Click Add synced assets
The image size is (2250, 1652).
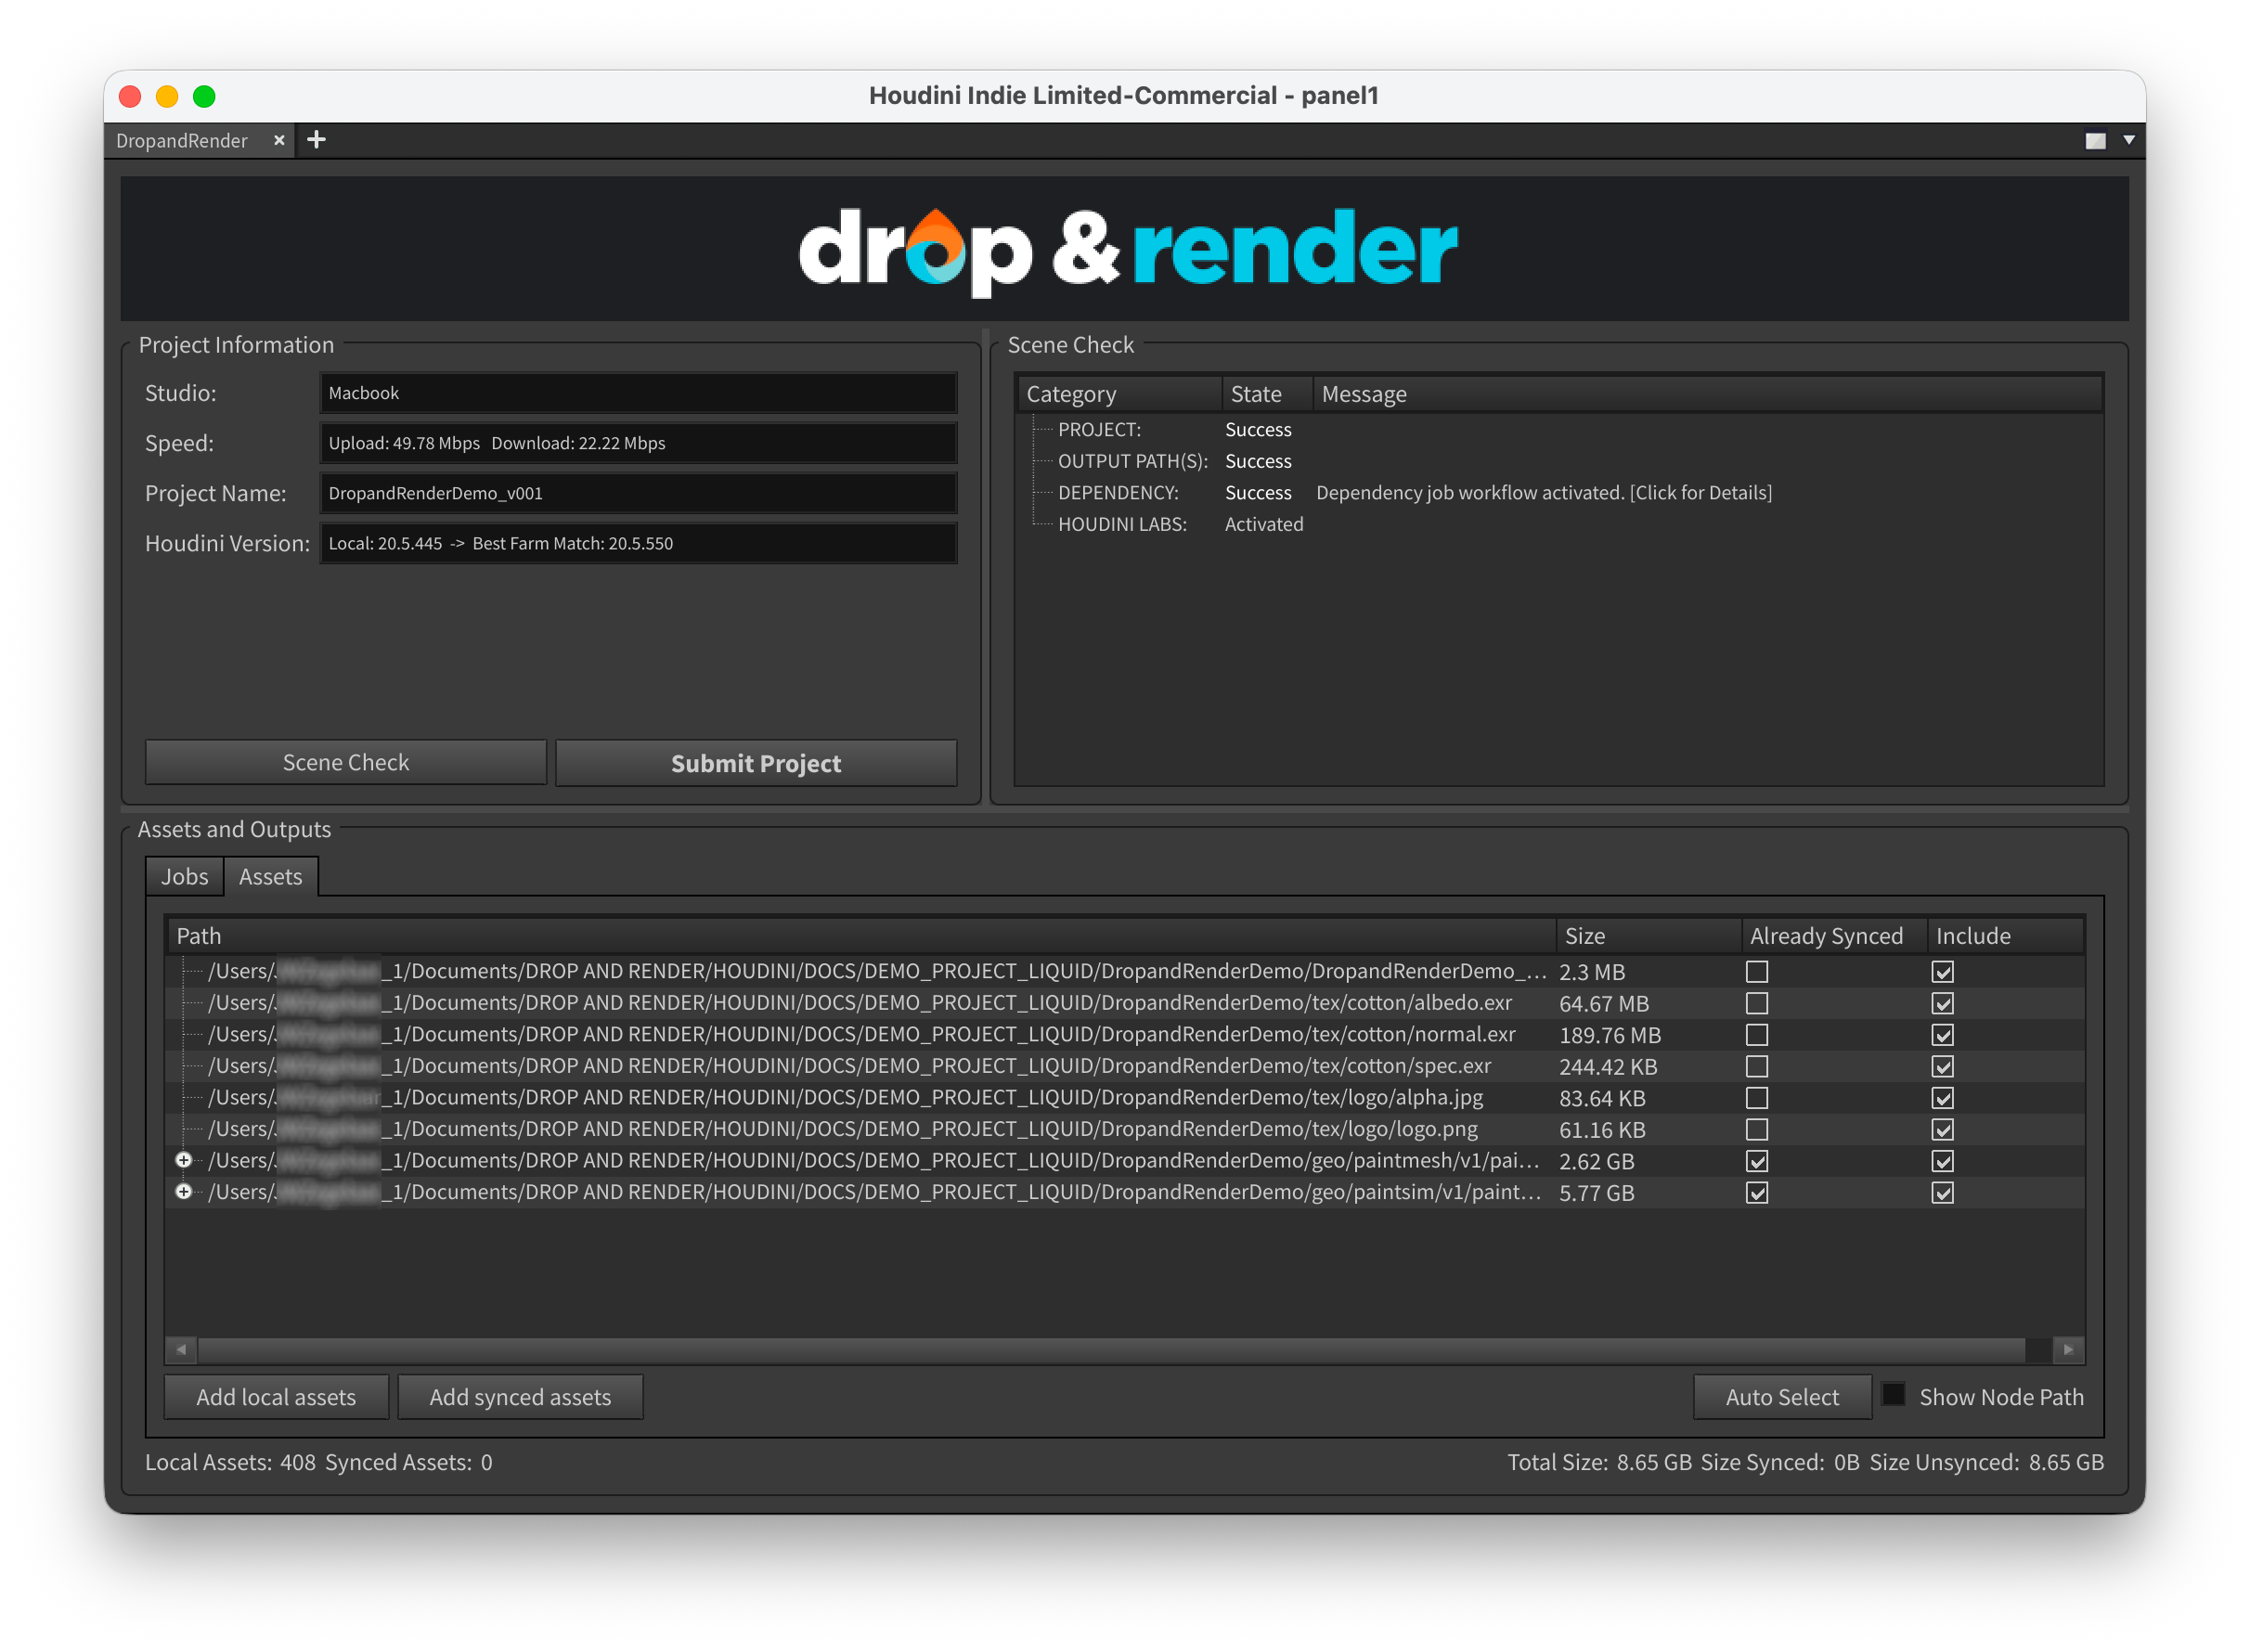click(520, 1396)
